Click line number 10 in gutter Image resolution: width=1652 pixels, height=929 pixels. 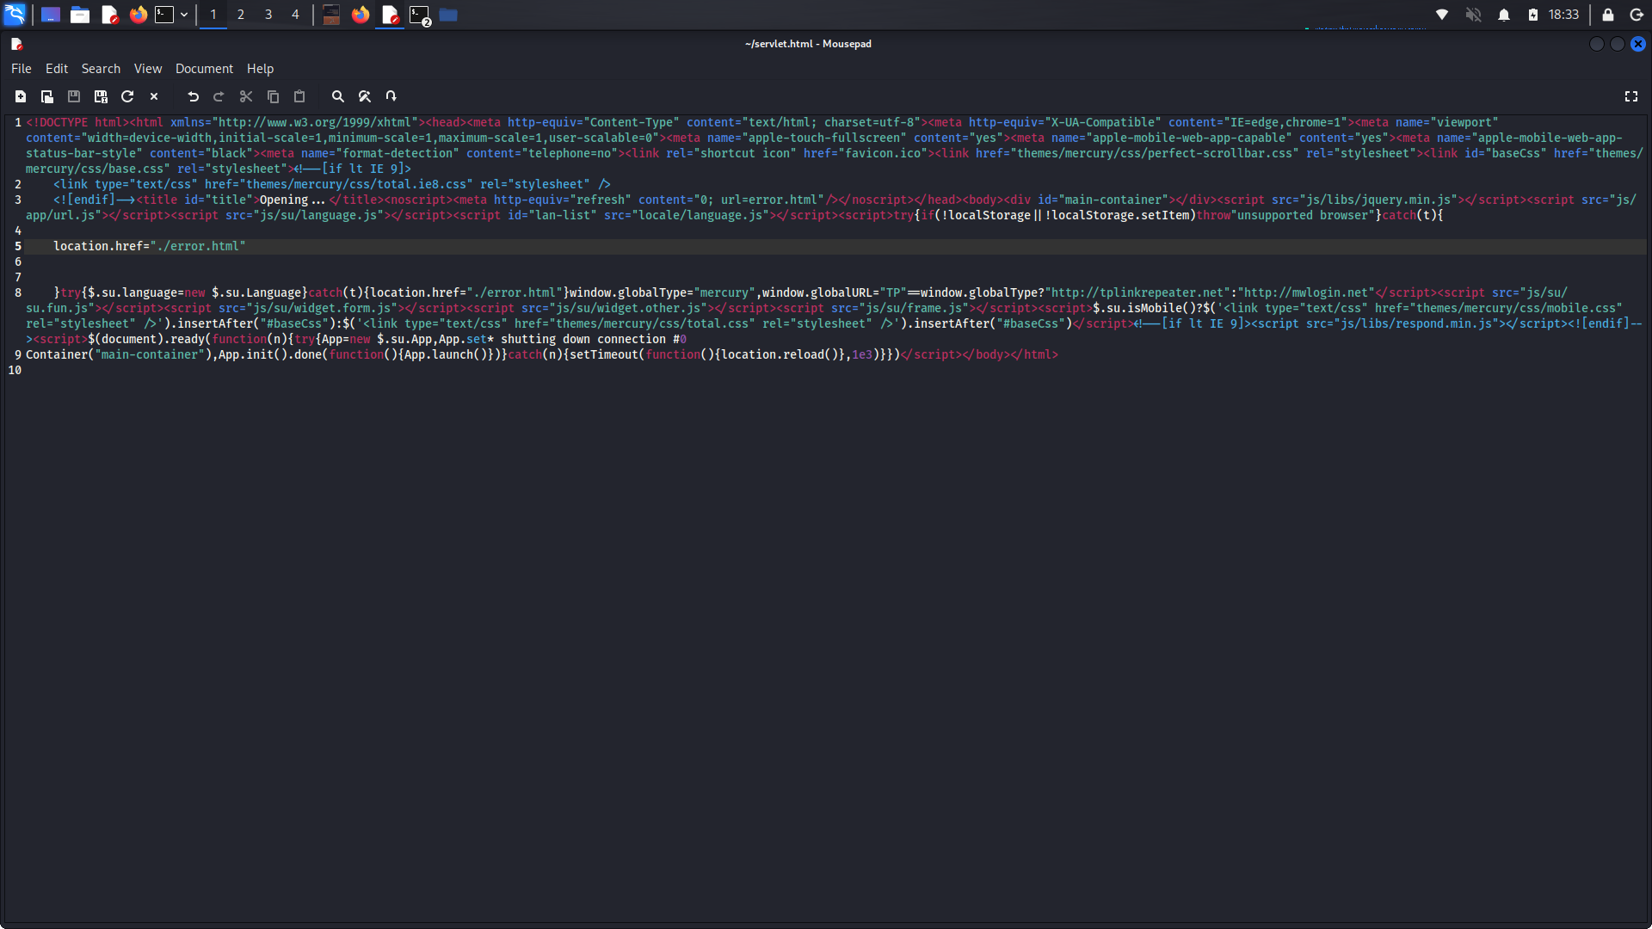pyautogui.click(x=15, y=370)
